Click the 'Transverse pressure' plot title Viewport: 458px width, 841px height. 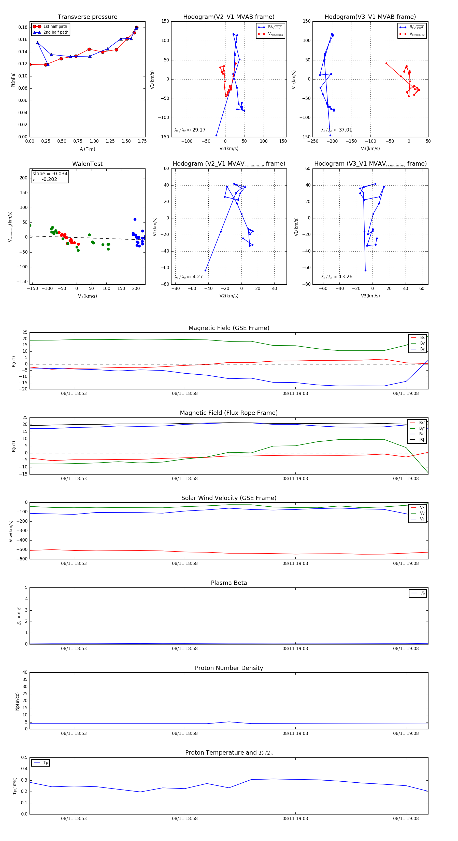tap(87, 17)
